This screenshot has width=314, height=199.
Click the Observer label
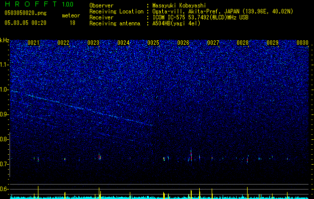[101, 5]
